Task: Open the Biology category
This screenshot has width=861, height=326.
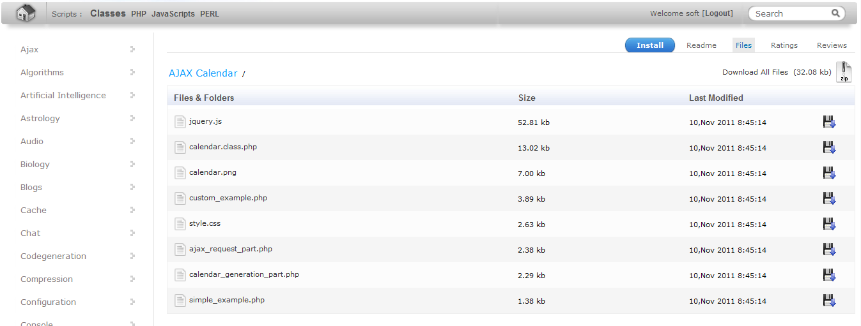Action: [35, 164]
